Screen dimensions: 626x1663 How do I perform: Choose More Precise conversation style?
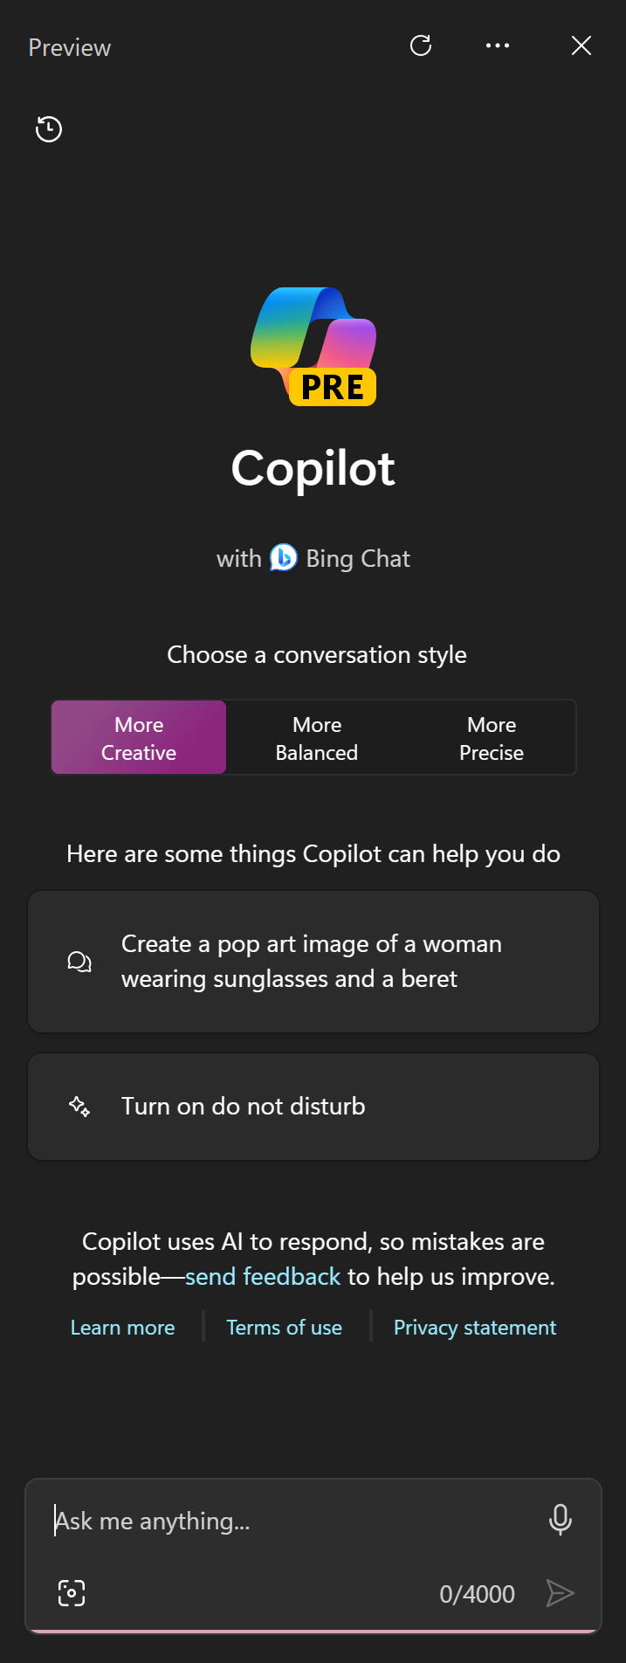492,738
